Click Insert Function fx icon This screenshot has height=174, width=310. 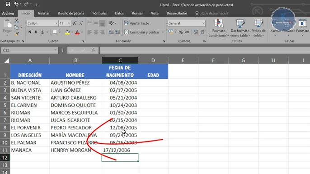coord(93,50)
